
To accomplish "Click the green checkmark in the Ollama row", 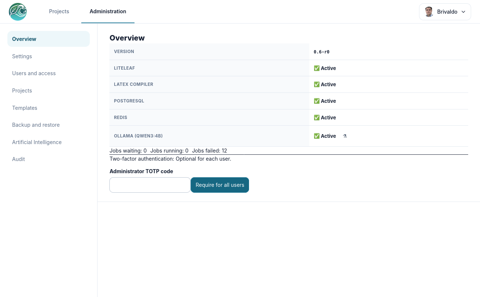I will [x=317, y=136].
